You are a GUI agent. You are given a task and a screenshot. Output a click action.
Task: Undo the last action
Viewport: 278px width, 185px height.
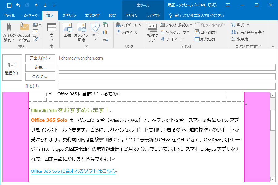(18, 6)
